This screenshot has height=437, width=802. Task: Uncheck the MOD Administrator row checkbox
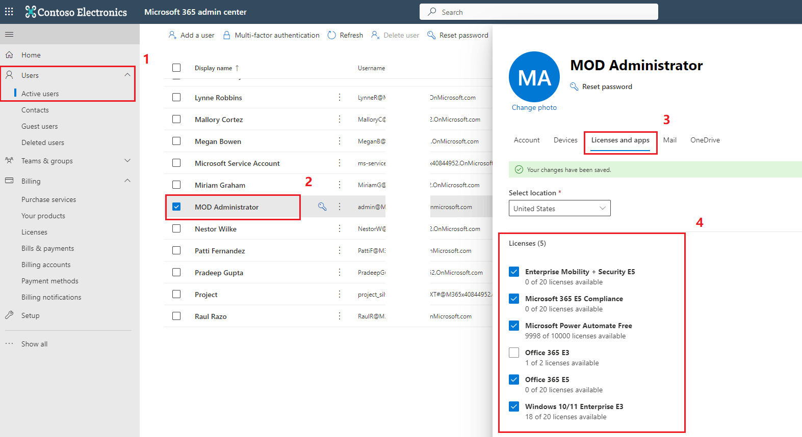[176, 207]
